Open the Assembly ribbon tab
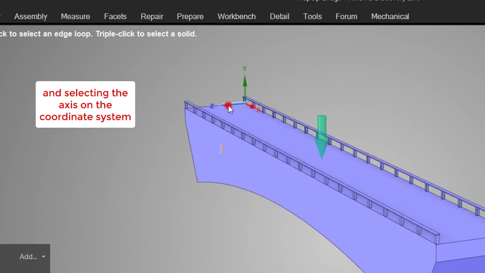The image size is (485, 273). pos(31,17)
